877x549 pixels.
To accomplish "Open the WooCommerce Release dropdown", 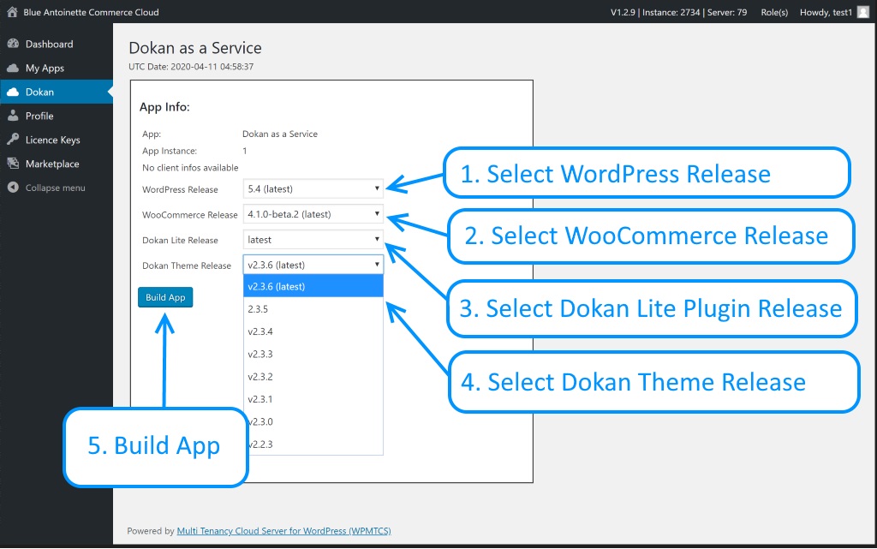I will tap(313, 214).
